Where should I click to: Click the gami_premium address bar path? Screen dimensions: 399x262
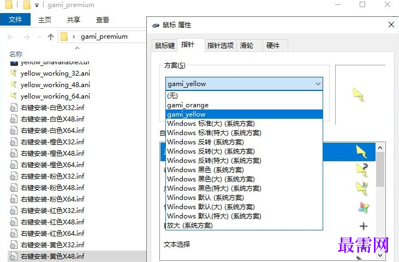[x=104, y=36]
